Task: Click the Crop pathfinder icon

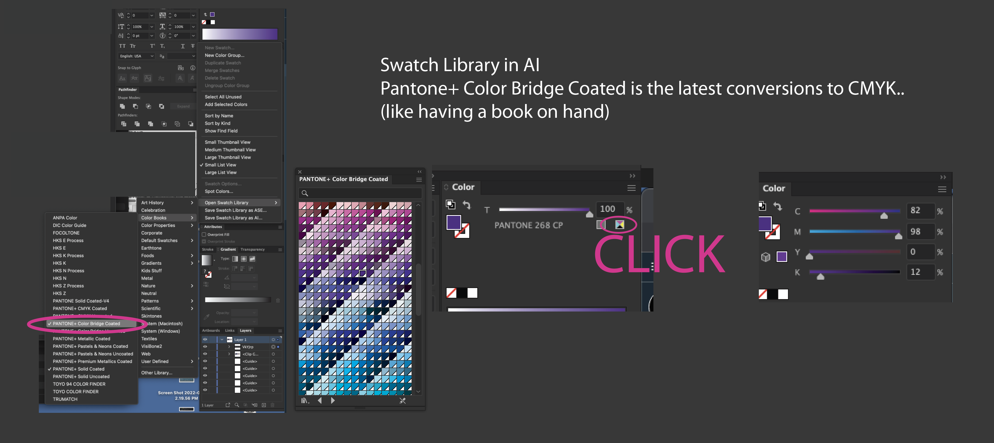Action: pos(164,124)
